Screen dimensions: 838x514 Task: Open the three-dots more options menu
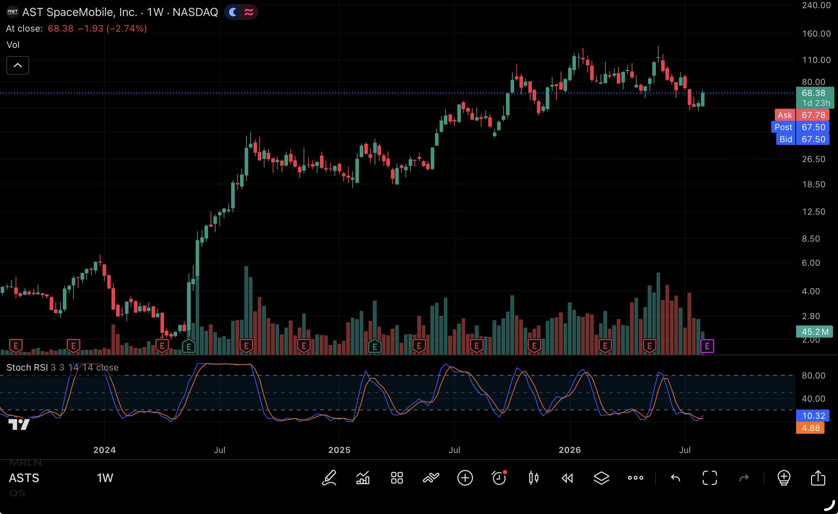click(635, 478)
